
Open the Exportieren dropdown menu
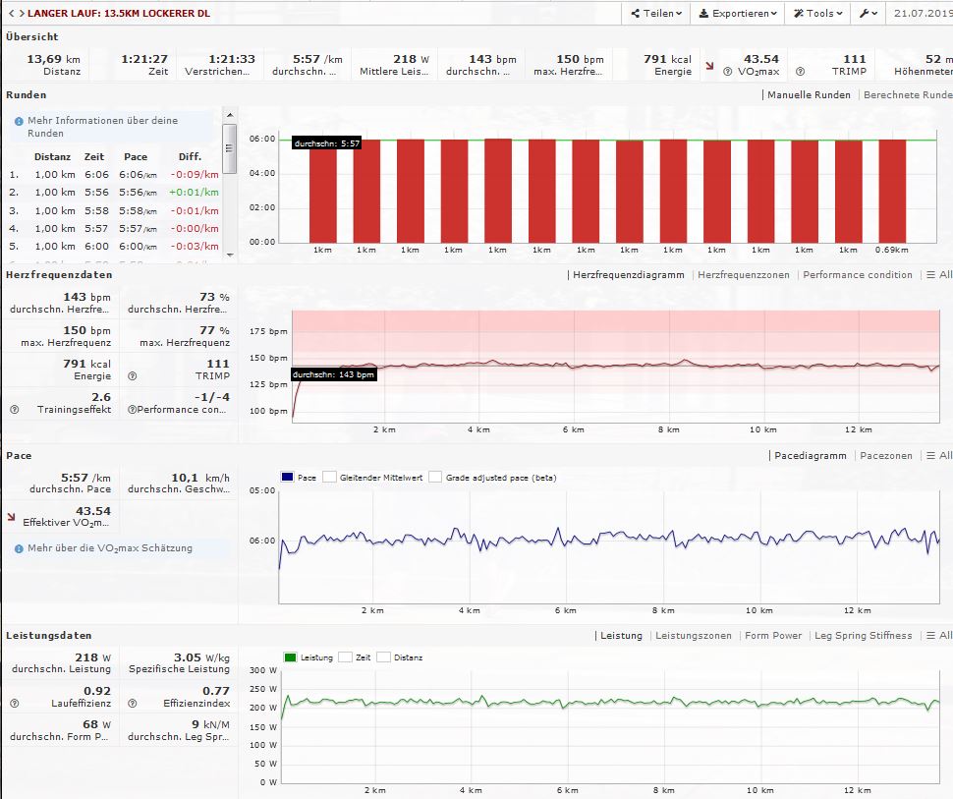(x=737, y=14)
